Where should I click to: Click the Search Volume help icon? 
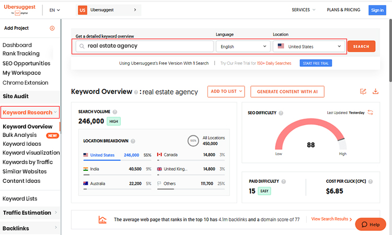click(x=115, y=112)
